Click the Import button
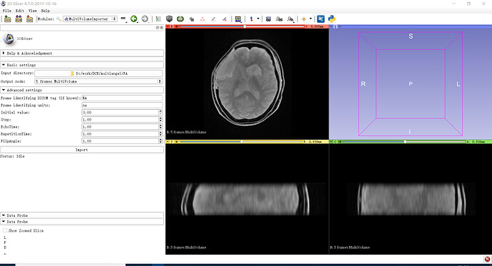The image size is (492, 266). click(x=81, y=150)
